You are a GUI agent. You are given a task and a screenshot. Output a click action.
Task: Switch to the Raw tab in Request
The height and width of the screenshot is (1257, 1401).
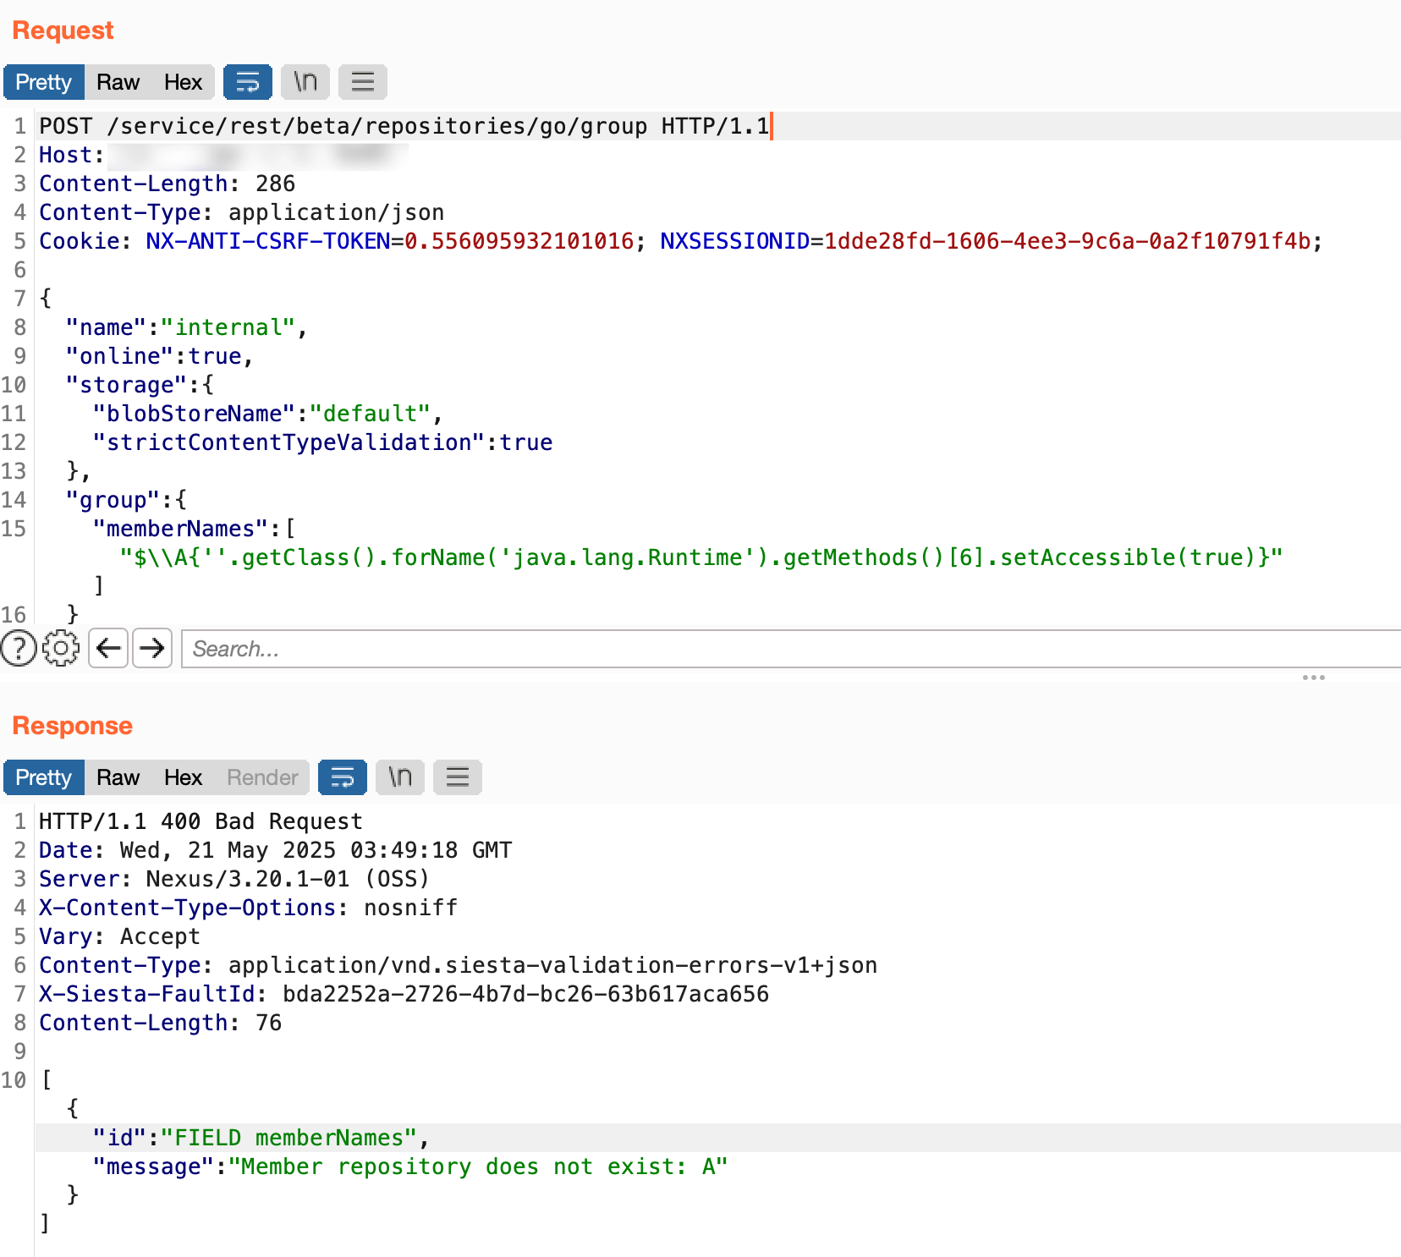118,82
